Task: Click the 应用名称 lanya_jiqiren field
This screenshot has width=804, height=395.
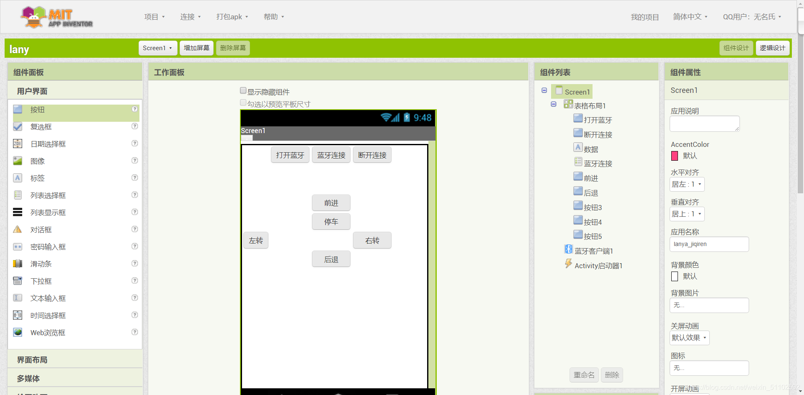Action: tap(709, 244)
